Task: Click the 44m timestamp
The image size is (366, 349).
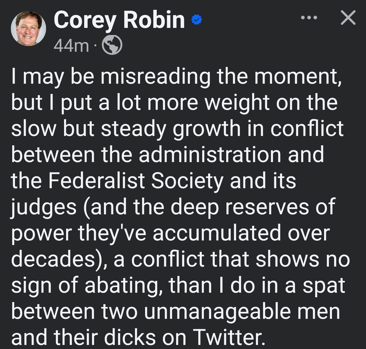Action: click(x=71, y=46)
